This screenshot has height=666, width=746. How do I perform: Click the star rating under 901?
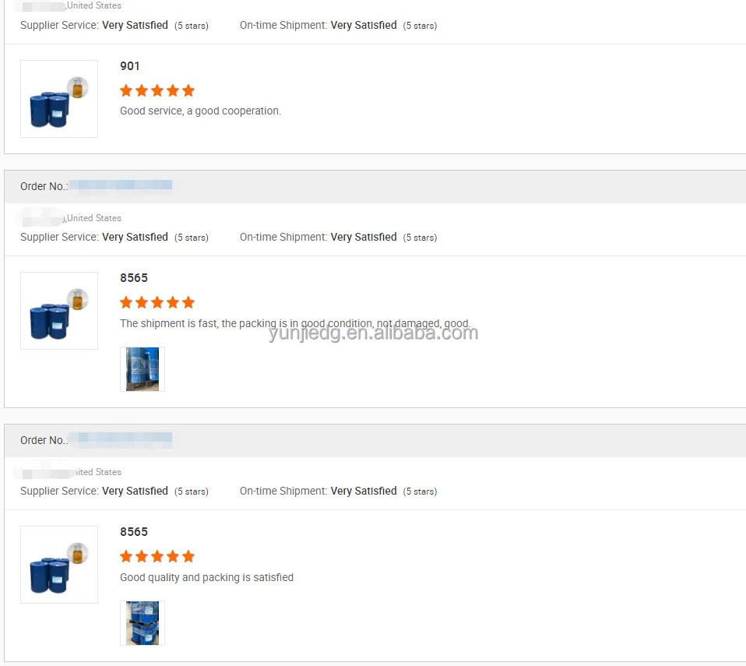tap(157, 90)
